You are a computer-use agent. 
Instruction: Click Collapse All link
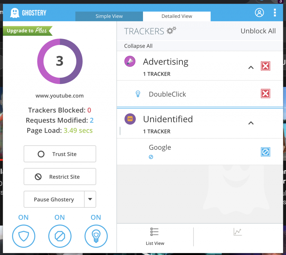[138, 46]
